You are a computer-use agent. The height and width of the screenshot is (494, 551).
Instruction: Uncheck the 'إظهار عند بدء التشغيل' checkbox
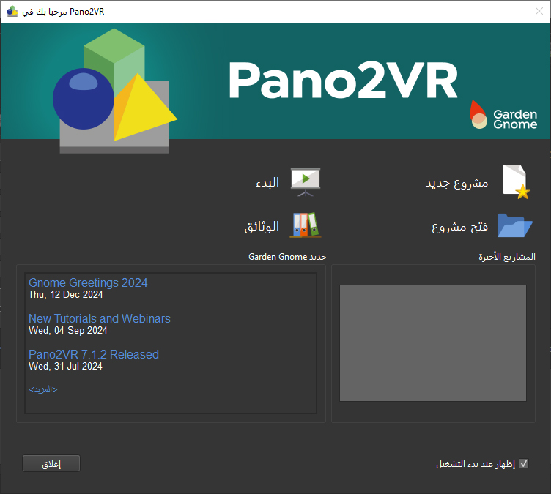tap(524, 463)
